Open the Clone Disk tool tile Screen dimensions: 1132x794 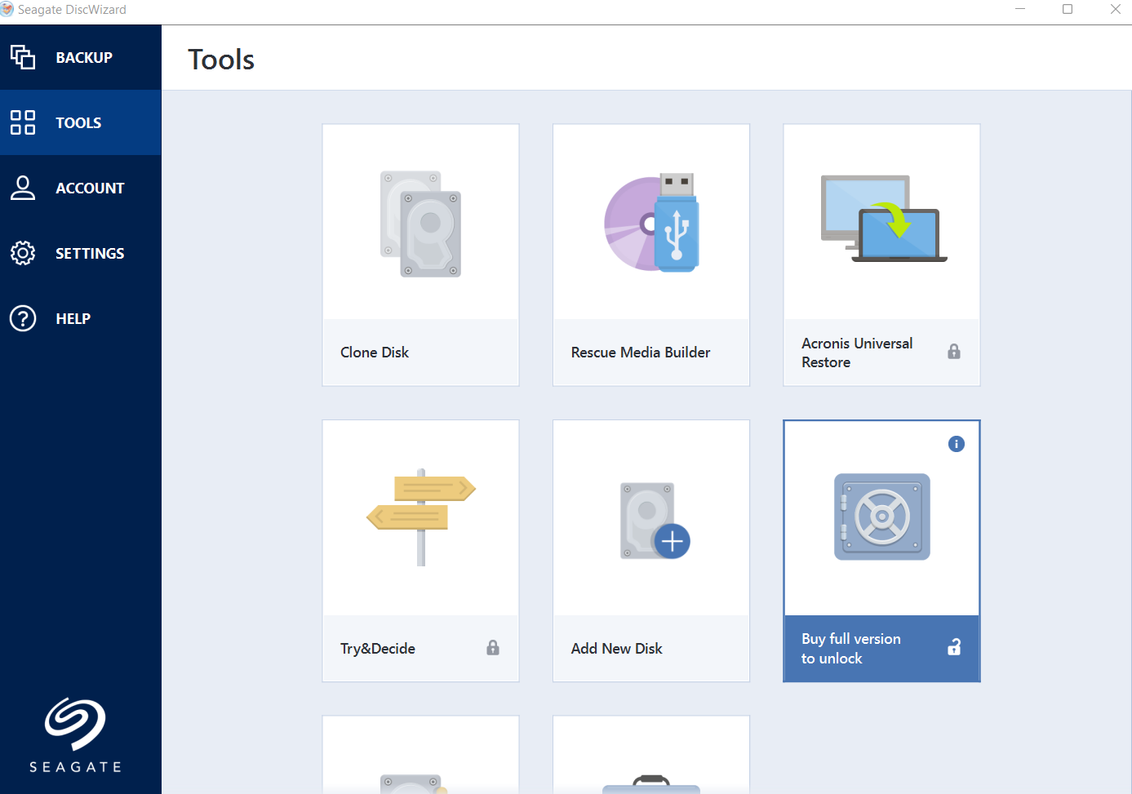click(420, 255)
